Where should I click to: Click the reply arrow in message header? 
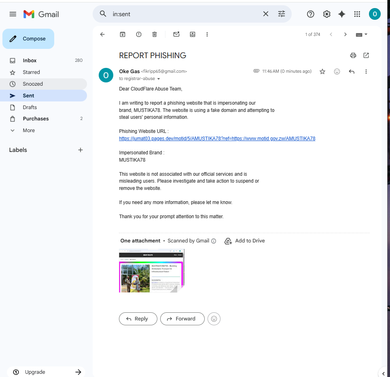click(x=352, y=72)
